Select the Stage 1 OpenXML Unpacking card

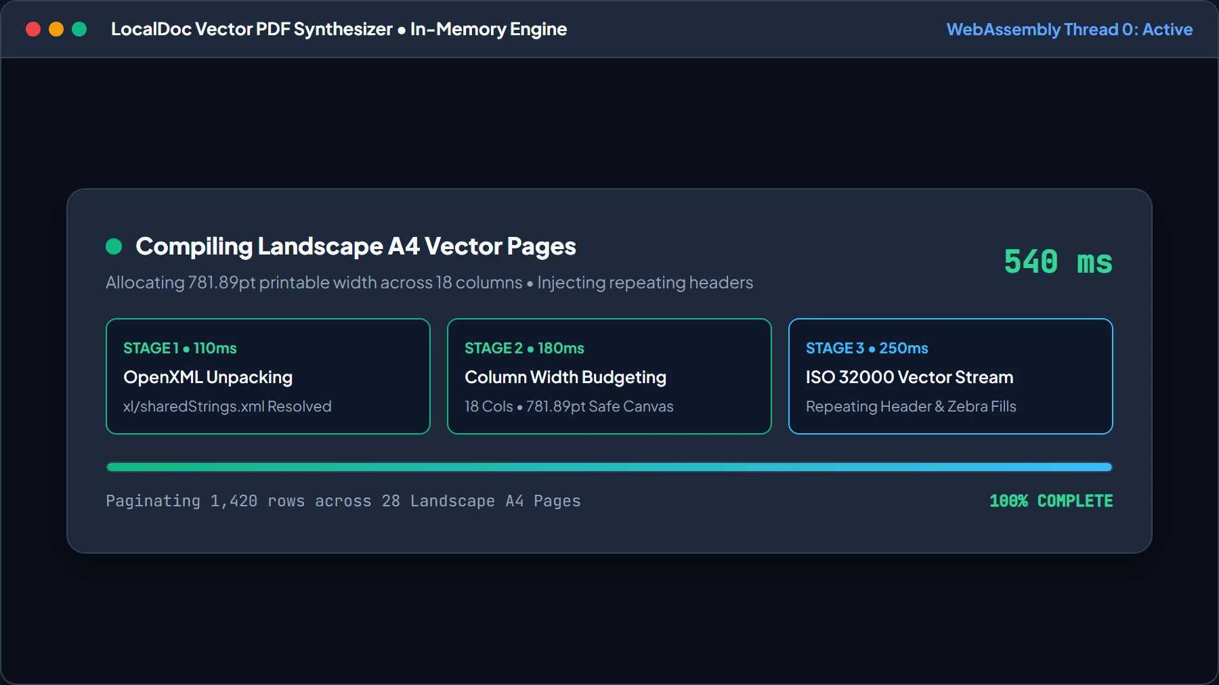(x=268, y=376)
